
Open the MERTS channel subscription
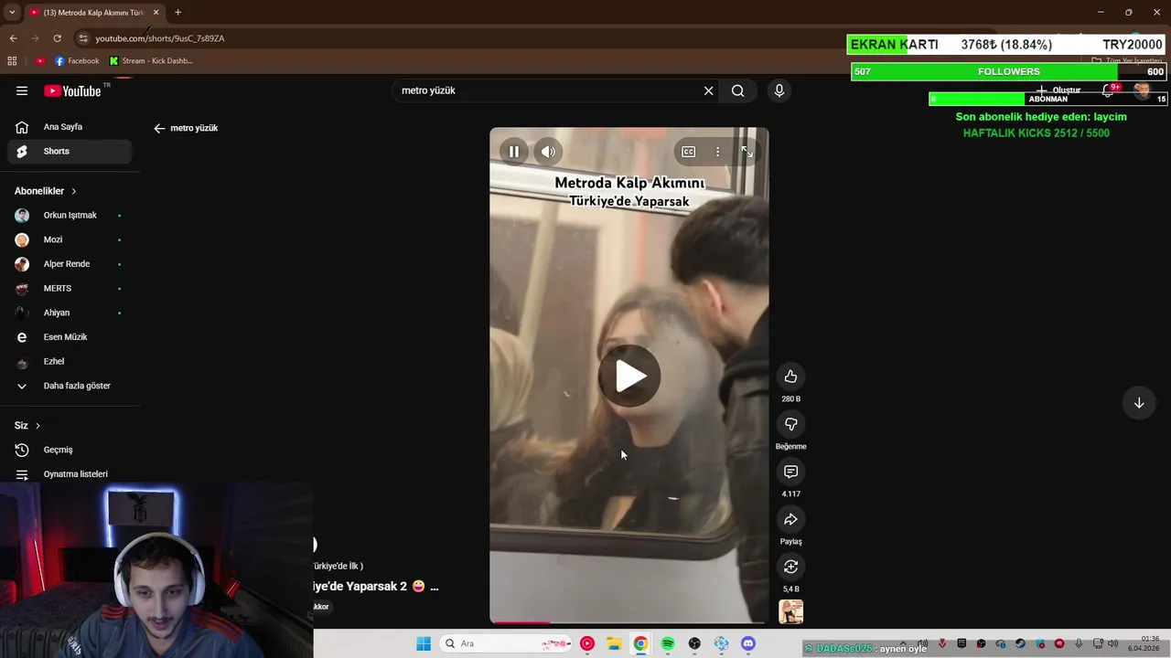point(70,288)
